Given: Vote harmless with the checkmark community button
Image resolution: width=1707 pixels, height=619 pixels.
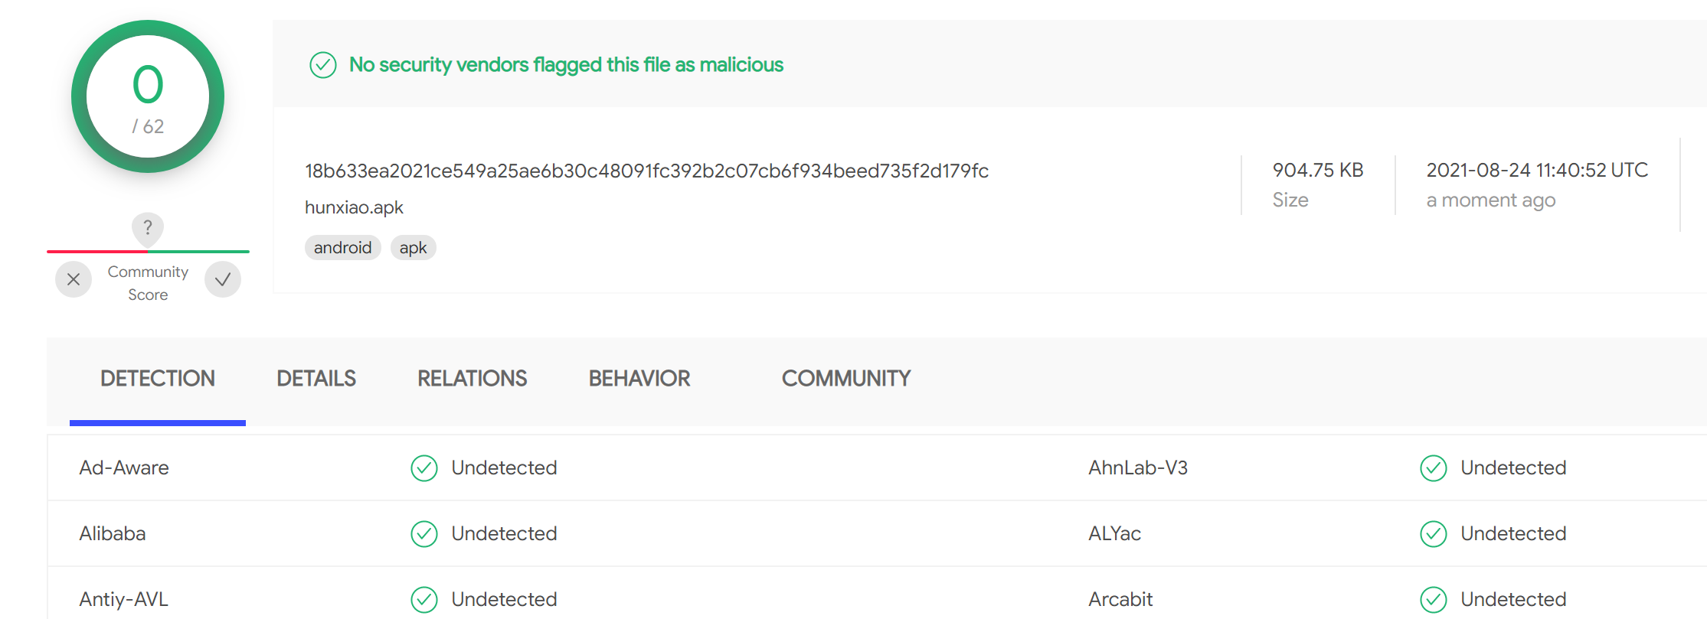Looking at the screenshot, I should pos(223,279).
